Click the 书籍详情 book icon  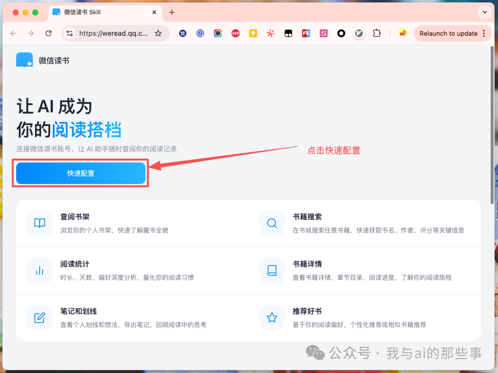272,271
